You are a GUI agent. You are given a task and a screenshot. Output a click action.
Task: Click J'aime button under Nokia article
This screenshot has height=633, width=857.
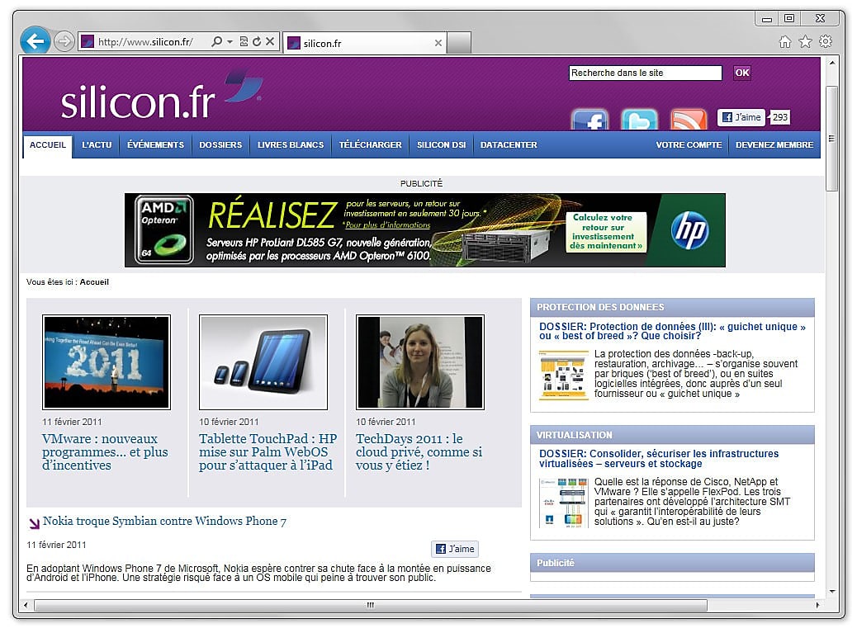(x=455, y=549)
